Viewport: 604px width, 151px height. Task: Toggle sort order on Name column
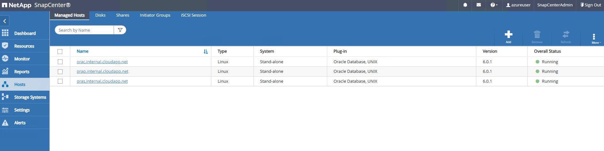click(206, 51)
